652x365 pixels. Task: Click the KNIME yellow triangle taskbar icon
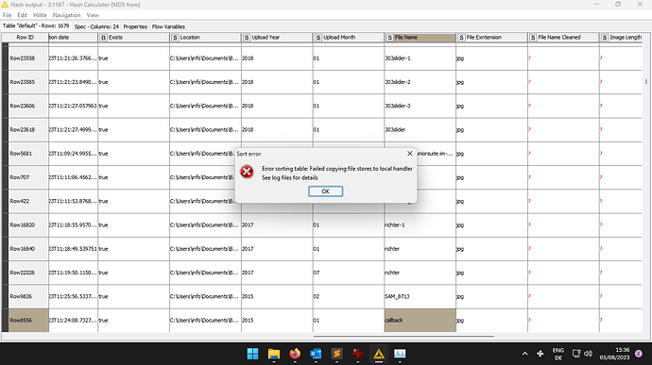379,354
